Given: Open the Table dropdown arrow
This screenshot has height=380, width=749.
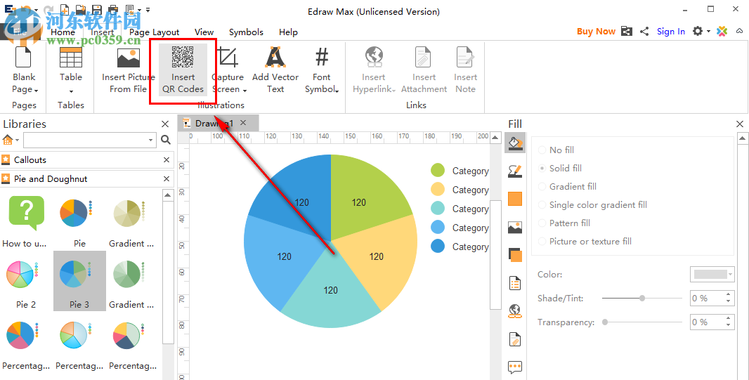Looking at the screenshot, I should click(71, 91).
